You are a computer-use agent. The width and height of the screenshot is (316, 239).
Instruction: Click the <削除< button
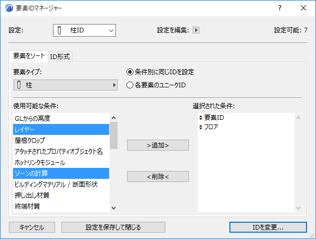pos(158,177)
